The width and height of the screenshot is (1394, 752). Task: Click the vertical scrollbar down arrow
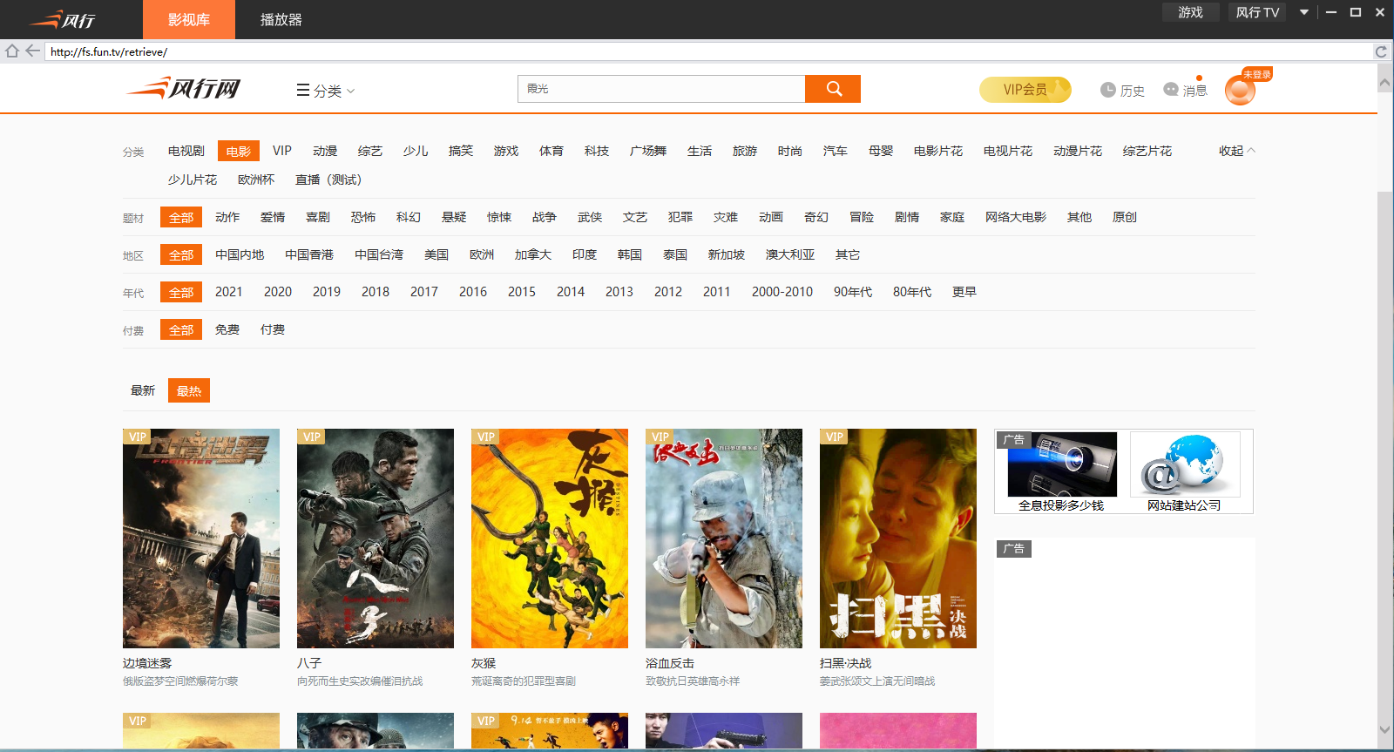[x=1384, y=730]
